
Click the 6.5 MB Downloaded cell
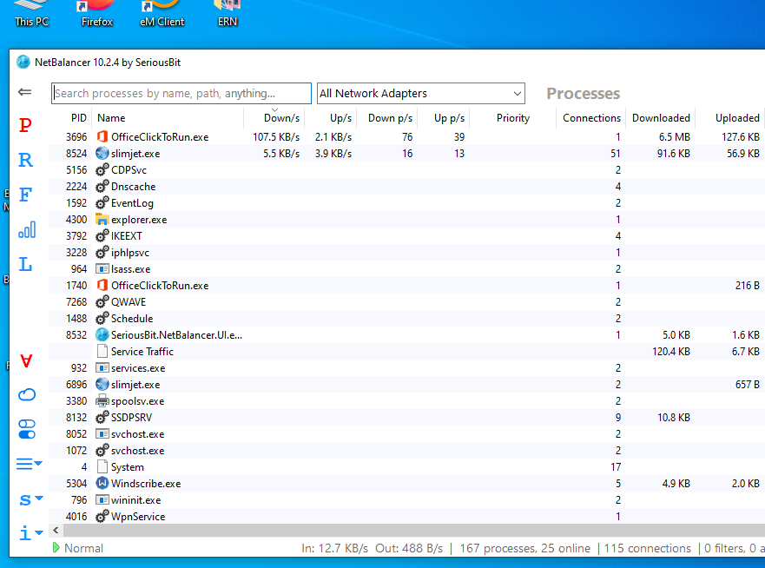tap(674, 137)
